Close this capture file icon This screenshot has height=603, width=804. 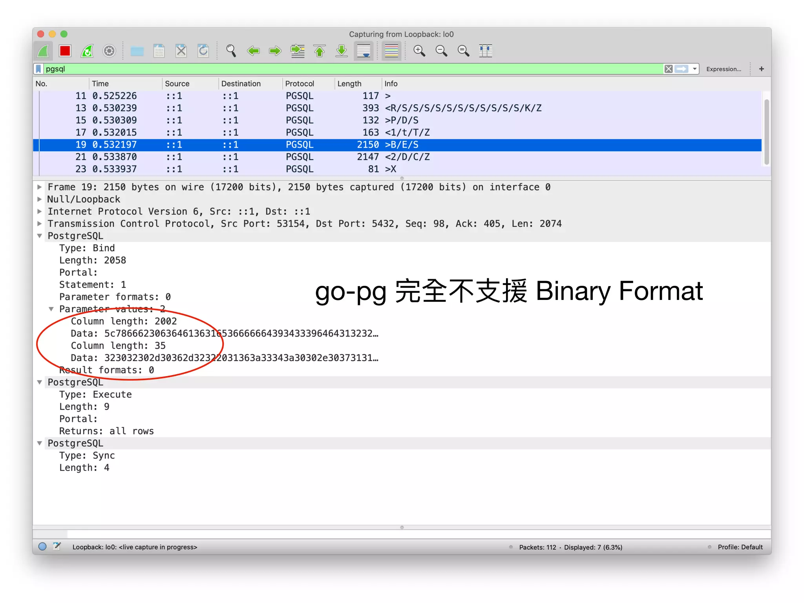click(181, 51)
